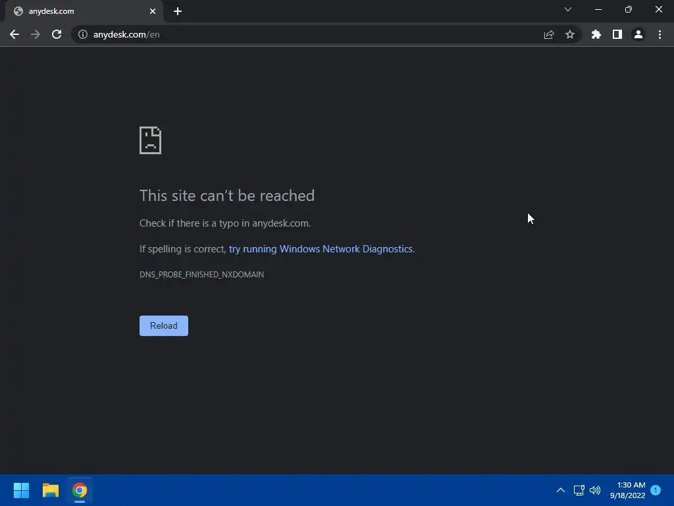Click the Chrome taskbar icon
The height and width of the screenshot is (506, 674).
tap(80, 490)
